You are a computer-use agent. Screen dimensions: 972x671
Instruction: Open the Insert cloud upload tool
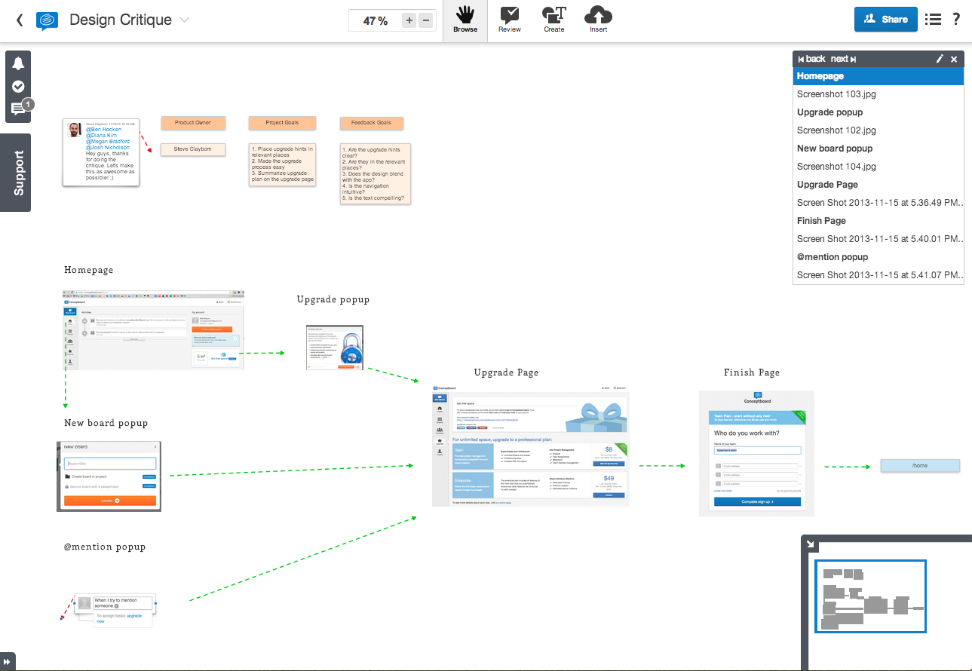[599, 20]
